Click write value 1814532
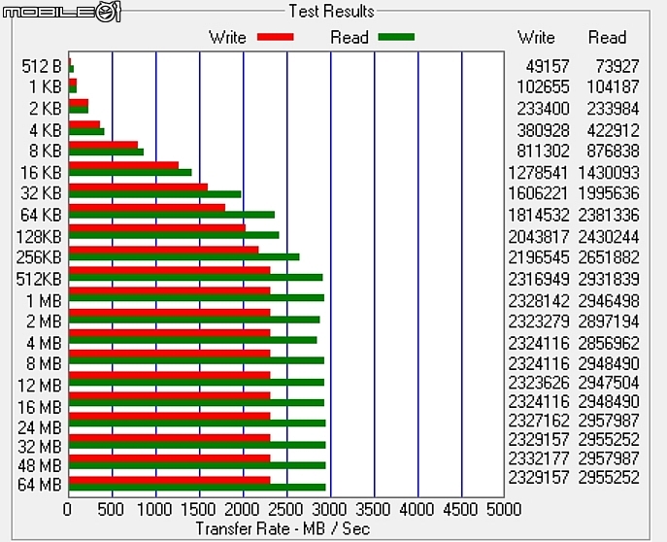 tap(539, 215)
